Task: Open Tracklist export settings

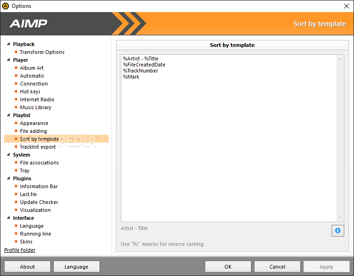Action: [x=38, y=147]
